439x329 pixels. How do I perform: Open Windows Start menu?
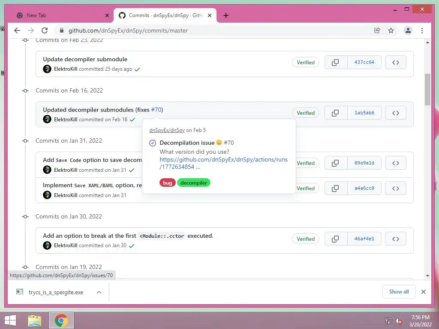click(10, 320)
